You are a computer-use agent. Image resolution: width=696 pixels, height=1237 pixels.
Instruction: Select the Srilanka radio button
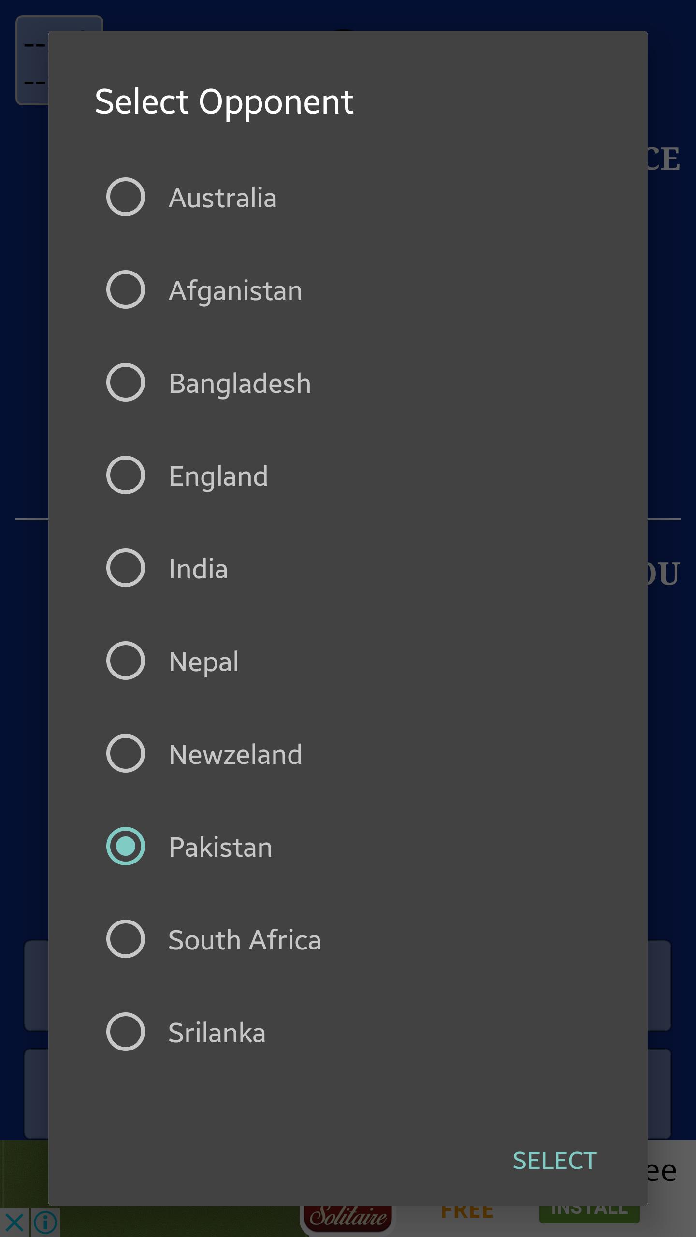coord(126,1032)
